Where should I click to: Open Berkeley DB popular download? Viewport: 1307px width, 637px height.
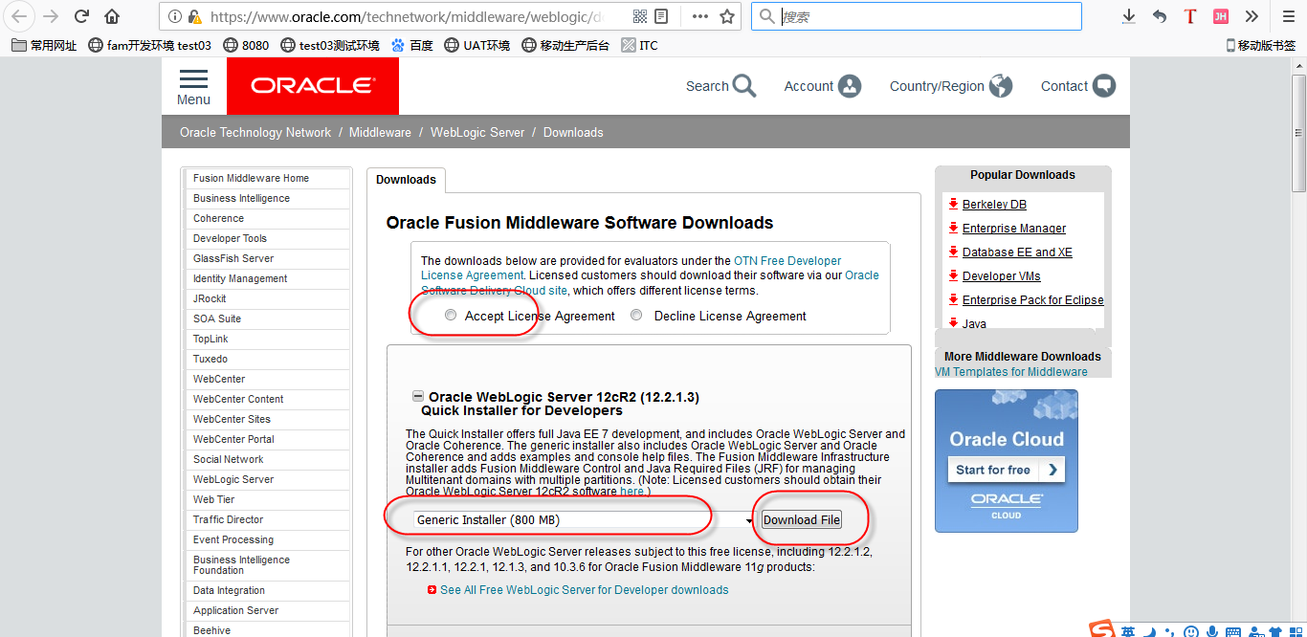point(994,205)
